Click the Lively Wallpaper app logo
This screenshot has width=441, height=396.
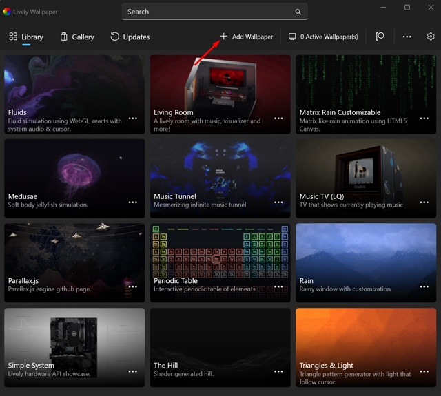7,12
